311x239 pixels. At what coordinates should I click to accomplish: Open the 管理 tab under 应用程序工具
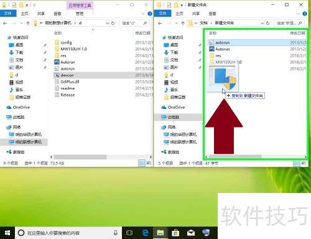[80, 14]
